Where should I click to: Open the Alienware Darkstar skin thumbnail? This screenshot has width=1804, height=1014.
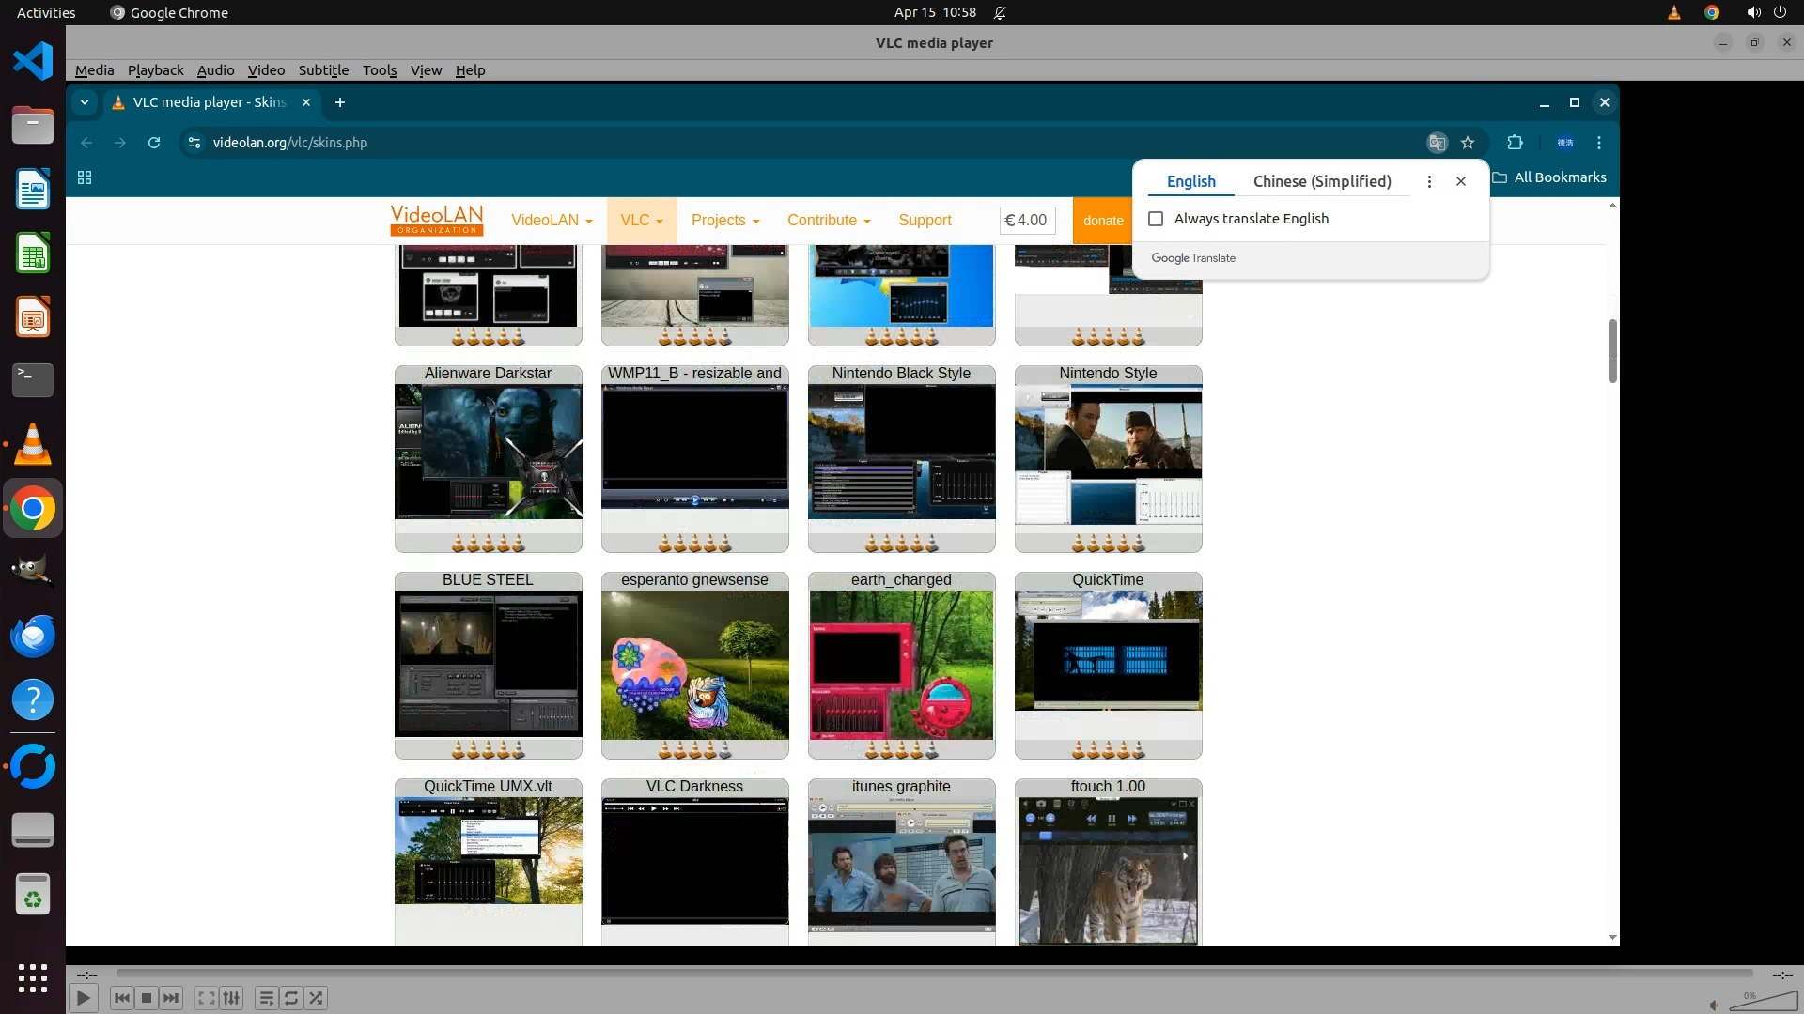488,452
